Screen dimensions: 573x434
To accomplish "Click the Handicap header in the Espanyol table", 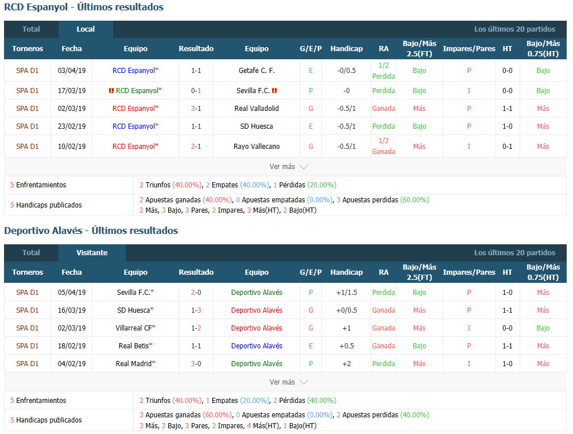I will 346,49.
